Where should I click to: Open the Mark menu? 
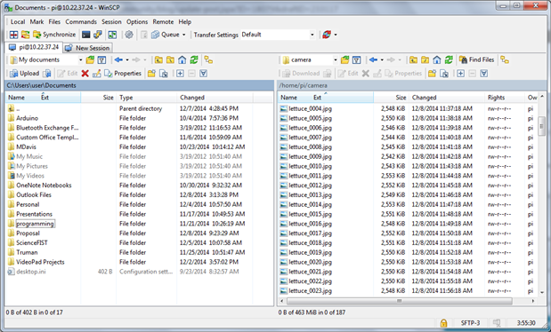[x=36, y=21]
